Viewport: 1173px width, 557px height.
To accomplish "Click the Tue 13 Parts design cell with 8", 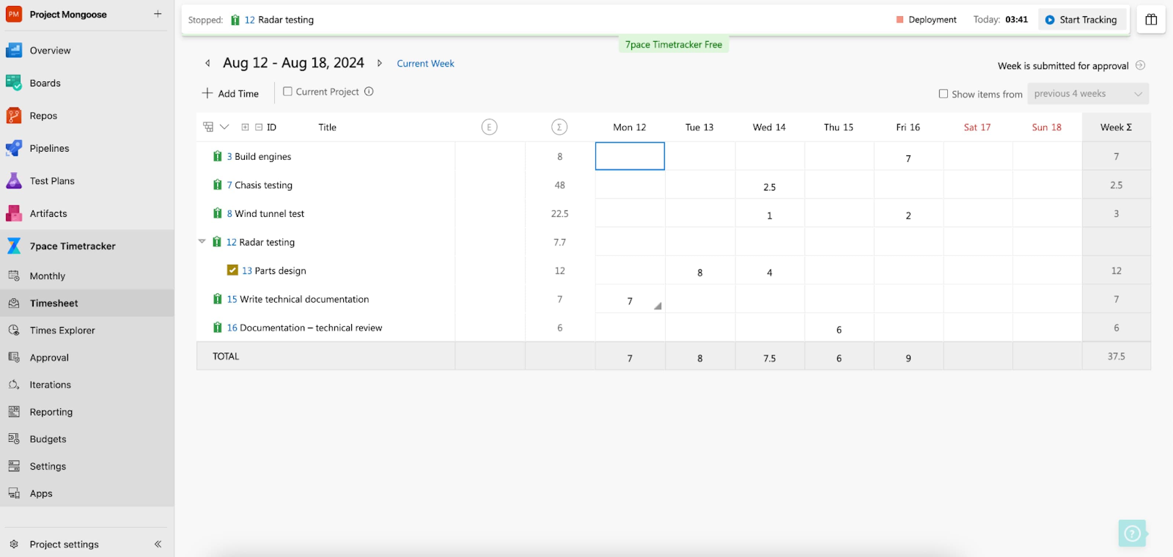I will pos(700,270).
